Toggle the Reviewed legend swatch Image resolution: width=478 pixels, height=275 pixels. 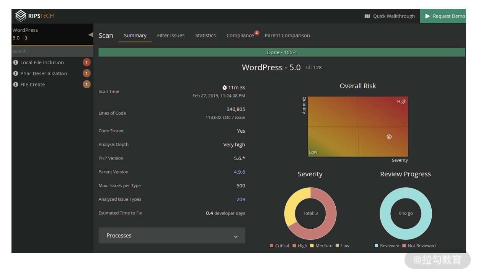[x=377, y=246]
